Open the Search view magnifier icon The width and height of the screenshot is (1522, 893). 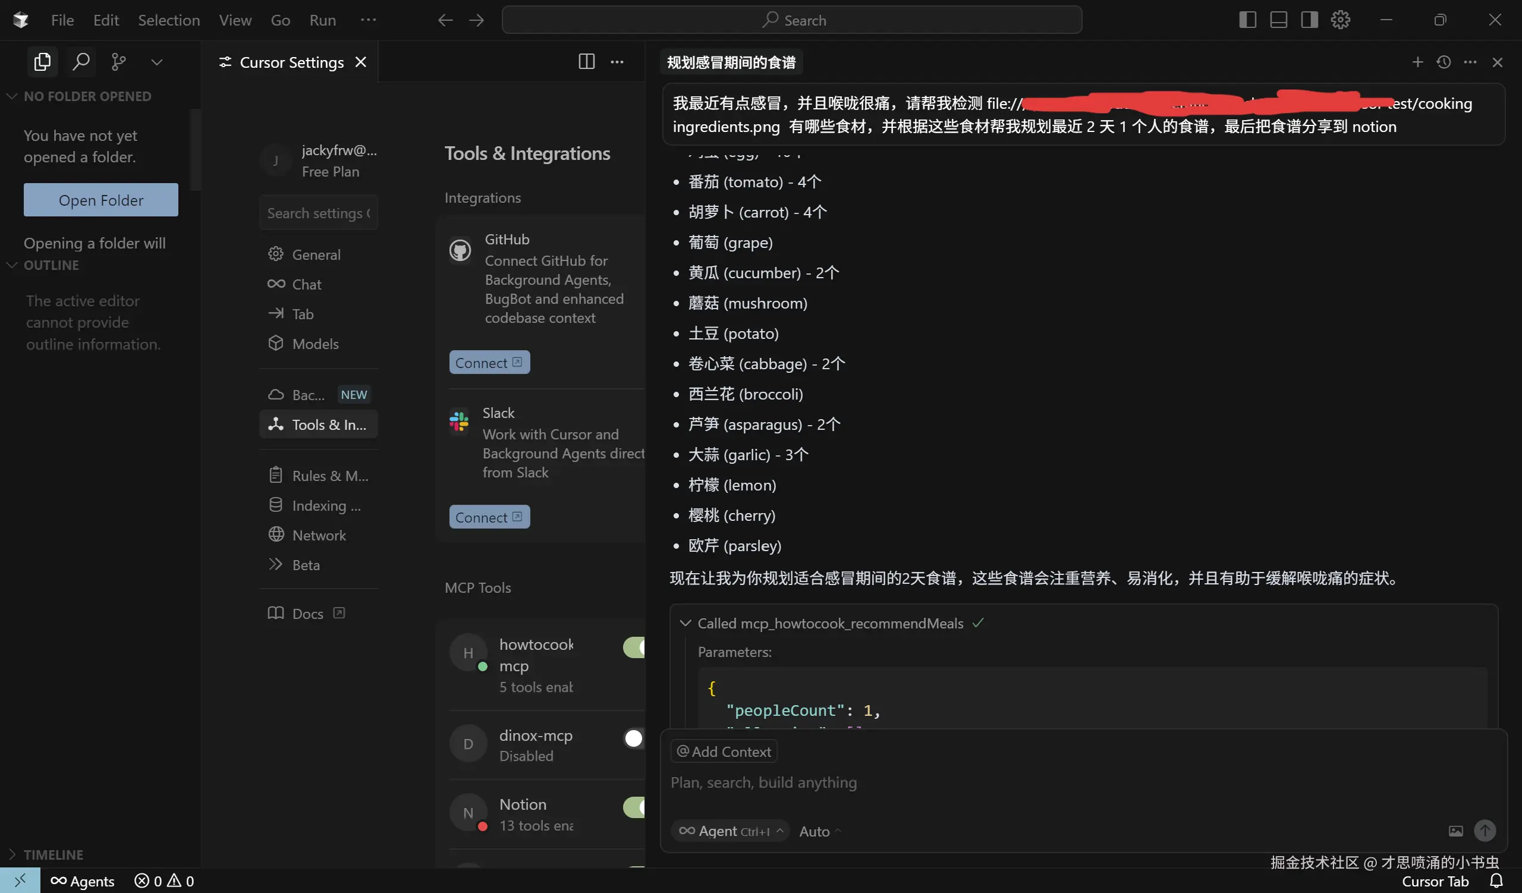pos(80,62)
